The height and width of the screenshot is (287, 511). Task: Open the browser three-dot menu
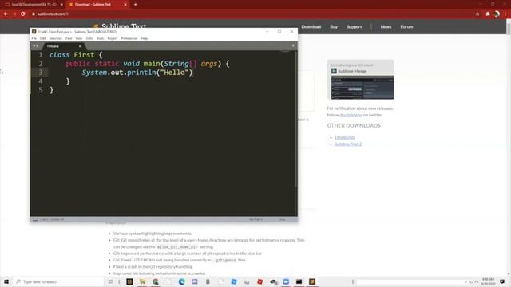click(505, 14)
